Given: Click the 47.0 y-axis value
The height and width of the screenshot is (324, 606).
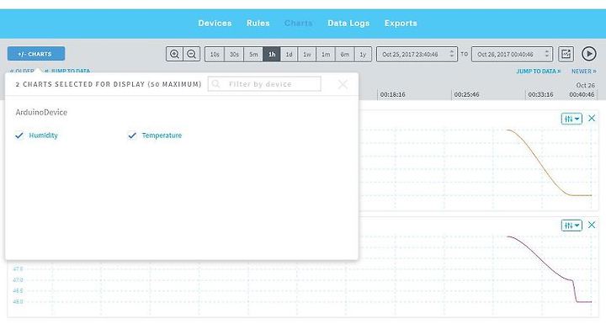Looking at the screenshot, I should click(x=19, y=279).
